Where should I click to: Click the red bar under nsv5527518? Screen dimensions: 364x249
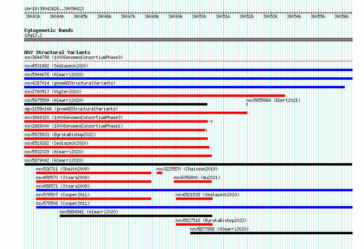(x=194, y=224)
